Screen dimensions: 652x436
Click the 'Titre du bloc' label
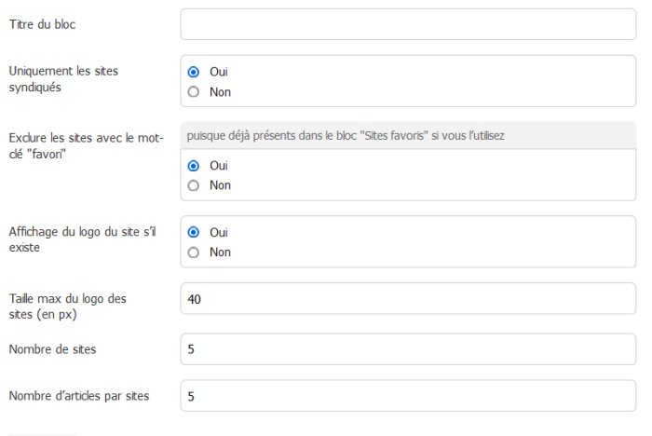[43, 24]
